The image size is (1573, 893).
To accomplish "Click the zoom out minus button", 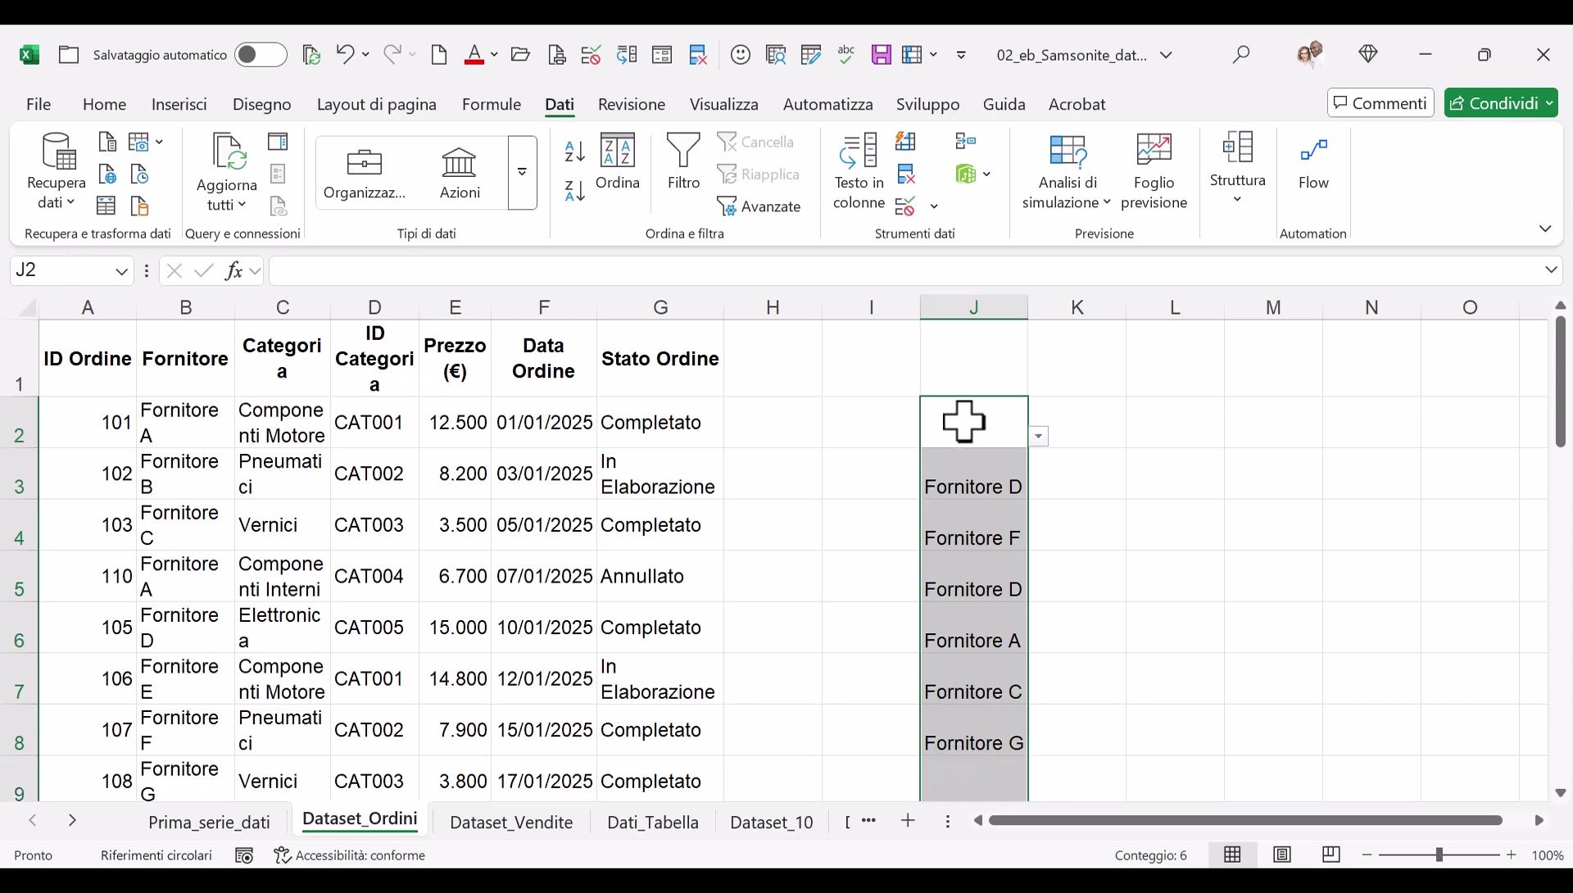I will [x=1367, y=854].
